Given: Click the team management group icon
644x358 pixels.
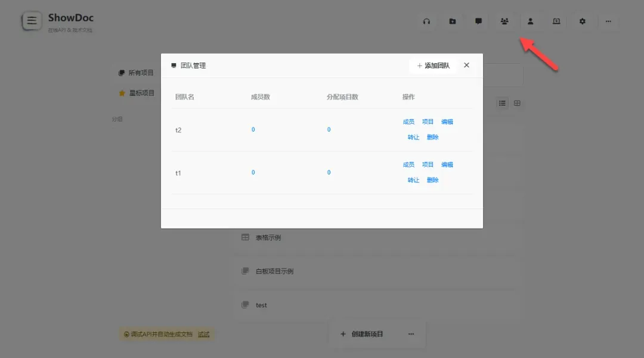Looking at the screenshot, I should [x=504, y=21].
